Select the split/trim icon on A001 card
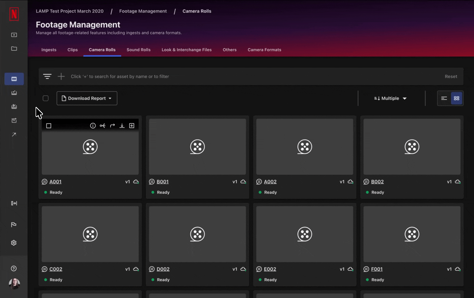The width and height of the screenshot is (474, 298). 103,126
